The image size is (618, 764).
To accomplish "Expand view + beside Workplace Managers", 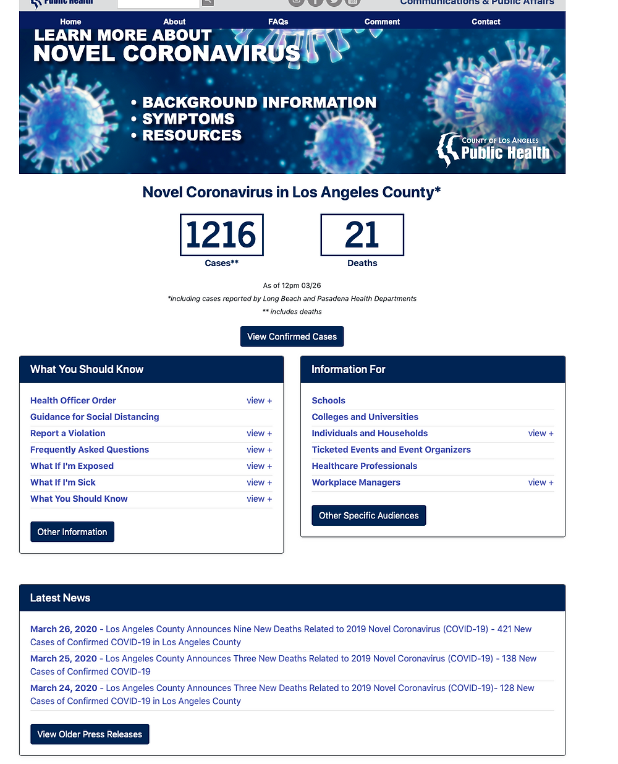I will pos(541,483).
